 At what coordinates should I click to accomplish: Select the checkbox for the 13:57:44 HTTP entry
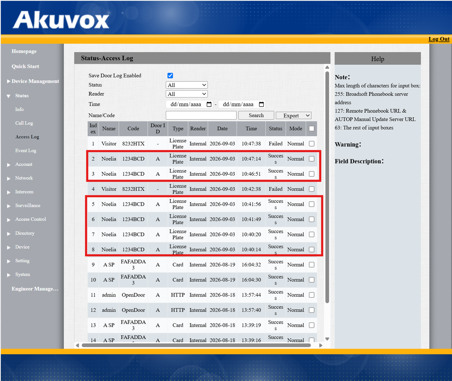(312, 295)
